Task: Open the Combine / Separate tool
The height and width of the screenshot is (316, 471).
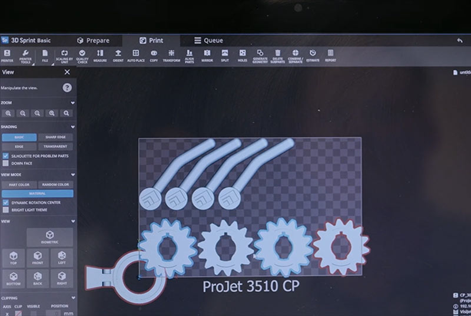Action: pos(296,57)
